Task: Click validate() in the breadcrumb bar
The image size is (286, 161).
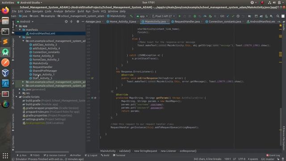Action: (x=125, y=151)
